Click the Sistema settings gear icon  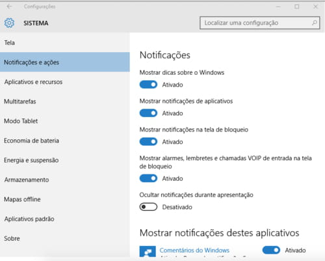[9, 23]
